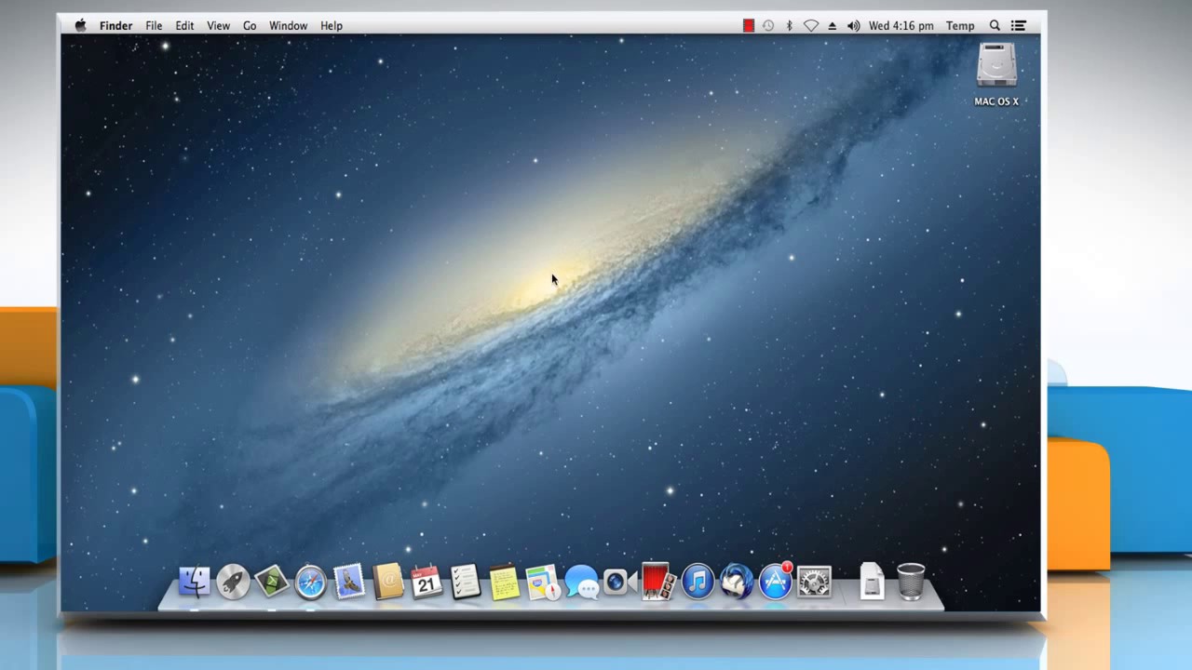Image resolution: width=1192 pixels, height=670 pixels.
Task: Open the MAC OS X drive icon
Action: pos(996,74)
